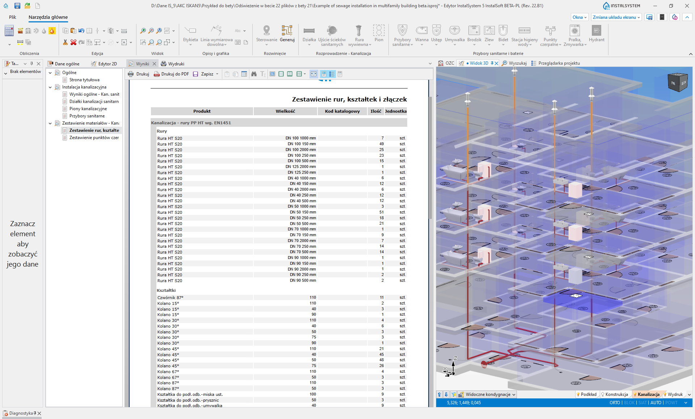Open the Zmiana układu ekranu dropdown

point(616,17)
